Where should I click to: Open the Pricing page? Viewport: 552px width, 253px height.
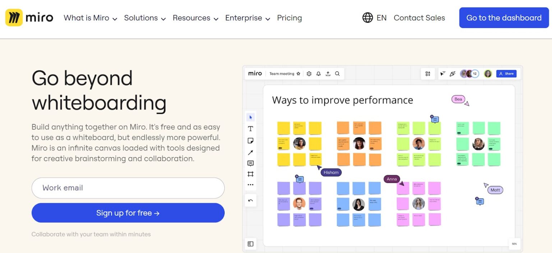289,18
